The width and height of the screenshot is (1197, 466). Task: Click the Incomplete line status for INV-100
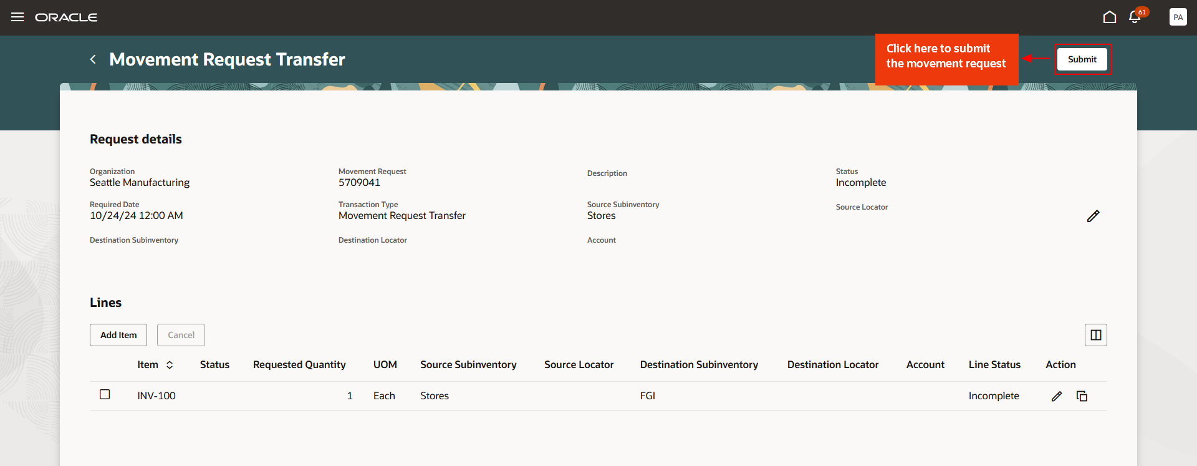click(994, 396)
